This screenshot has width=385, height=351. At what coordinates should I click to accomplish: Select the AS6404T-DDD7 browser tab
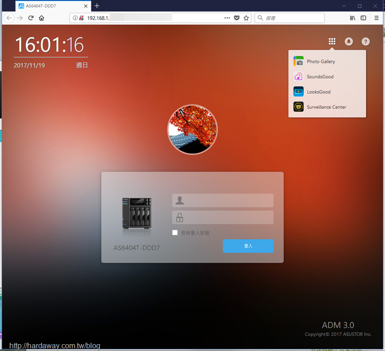pyautogui.click(x=53, y=6)
